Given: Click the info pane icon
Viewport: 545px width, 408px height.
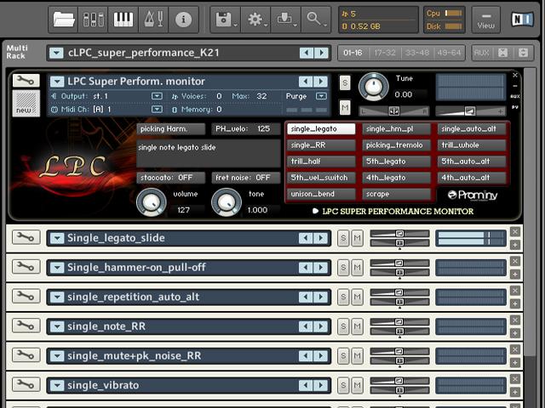Looking at the screenshot, I should (x=183, y=19).
